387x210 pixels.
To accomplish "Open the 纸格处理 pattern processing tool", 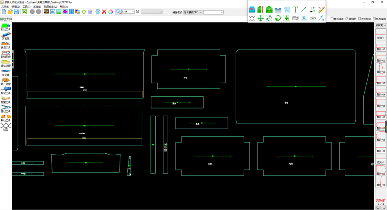I will tap(6, 64).
